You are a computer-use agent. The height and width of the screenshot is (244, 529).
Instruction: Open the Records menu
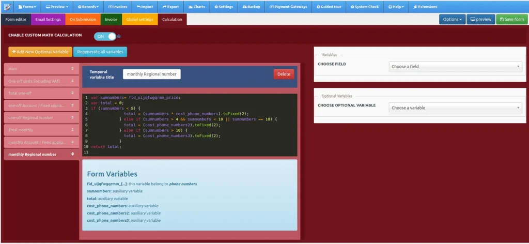(x=88, y=7)
